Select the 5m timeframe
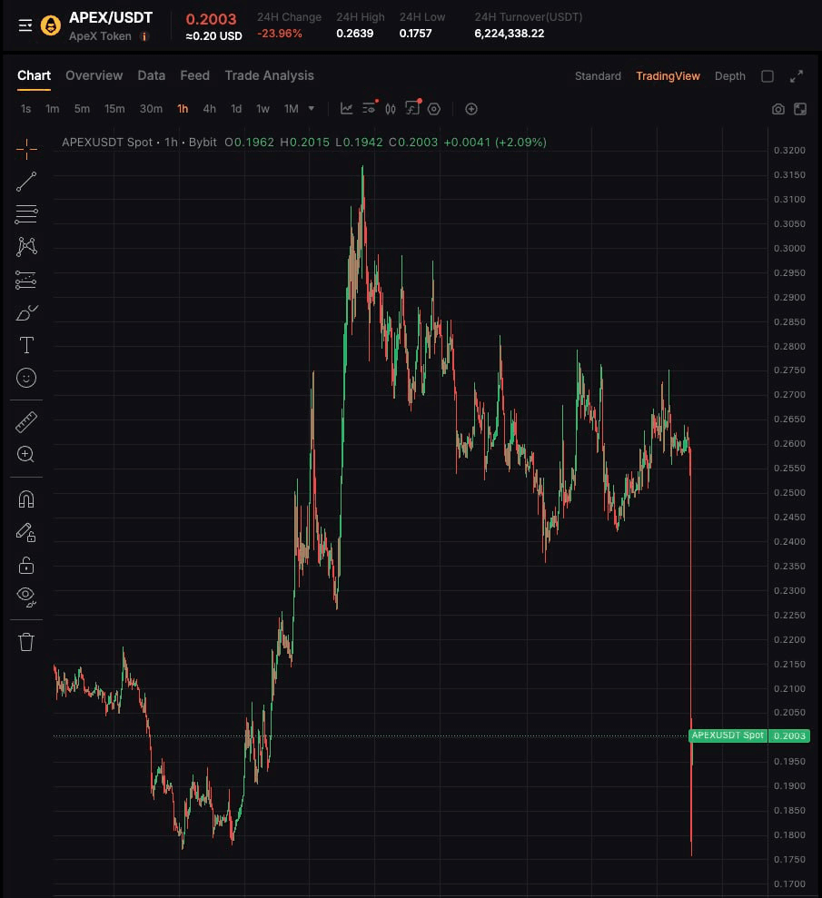The width and height of the screenshot is (822, 898). [x=82, y=109]
